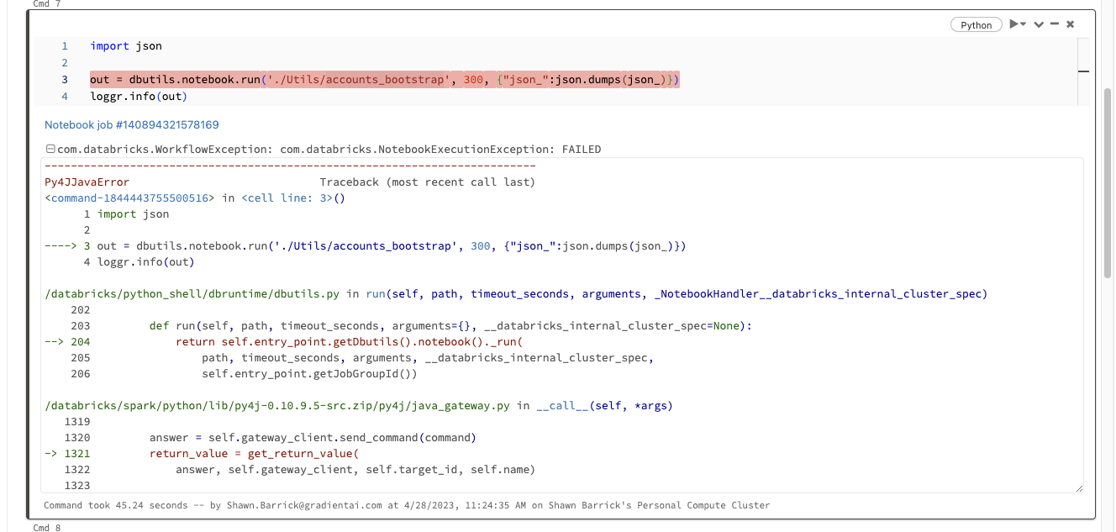This screenshot has height=532, width=1116.
Task: Run the Python cell
Action: [1012, 24]
